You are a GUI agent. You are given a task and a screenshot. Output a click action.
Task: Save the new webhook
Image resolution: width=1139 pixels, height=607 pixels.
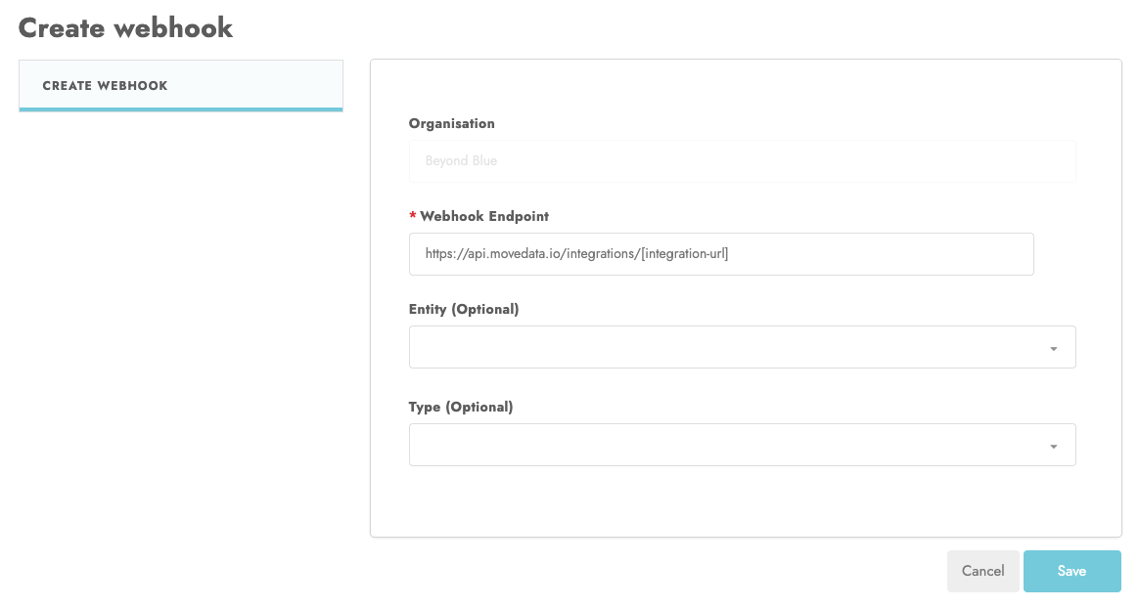pyautogui.click(x=1071, y=571)
